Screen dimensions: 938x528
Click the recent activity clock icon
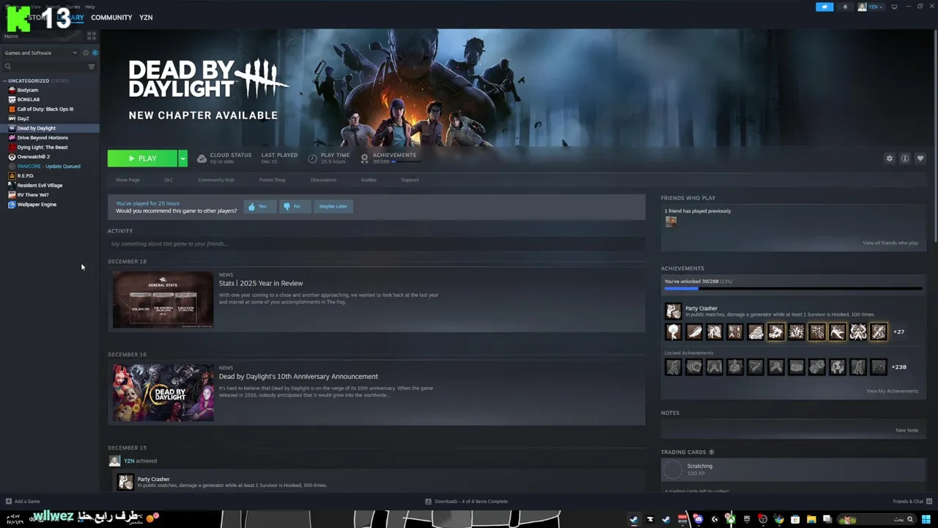86,53
